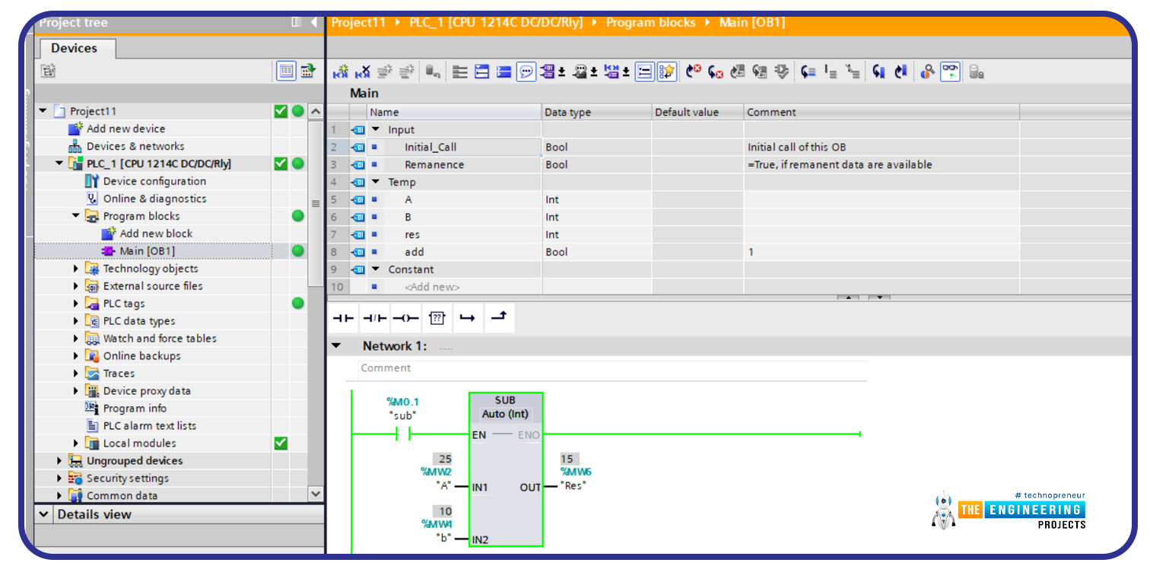Screen dimensions: 1150x569
Task: Click the Network 1 Comment field
Action: (612, 368)
